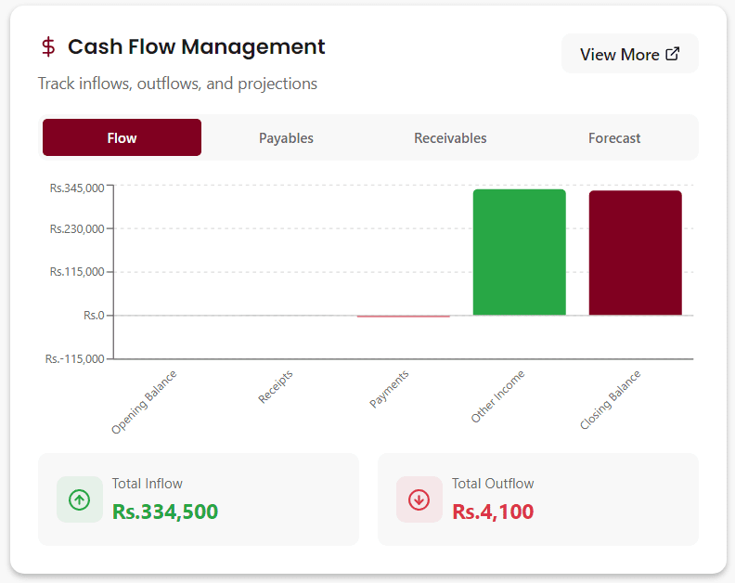
Task: Click the Total Outflow label text
Action: point(493,483)
